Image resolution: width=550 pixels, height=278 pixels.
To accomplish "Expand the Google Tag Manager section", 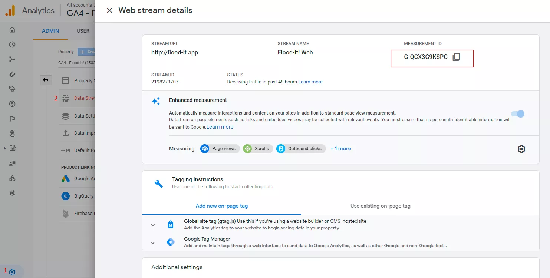I will 153,243.
